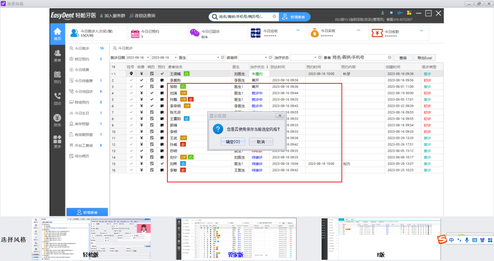Reveal hidden 今日应收 amount via eye toggle
This screenshot has width=494, height=261.
click(x=298, y=30)
